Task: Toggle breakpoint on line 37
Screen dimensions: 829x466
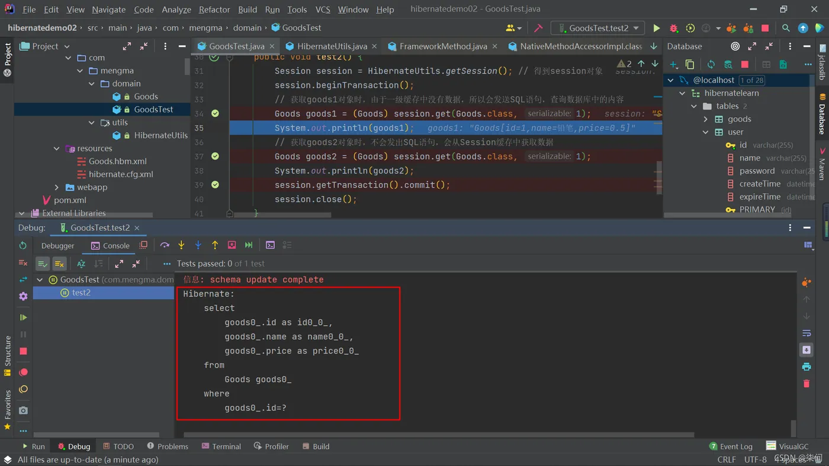Action: [x=215, y=156]
